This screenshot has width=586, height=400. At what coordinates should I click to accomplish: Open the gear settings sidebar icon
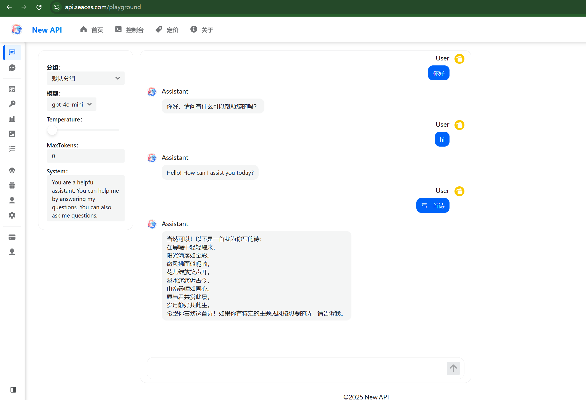(12, 215)
